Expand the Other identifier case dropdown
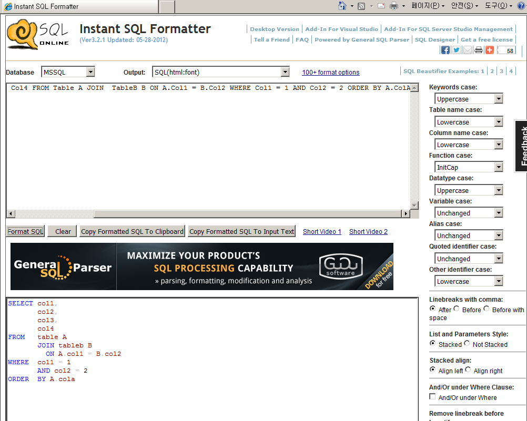The image size is (527, 421). pyautogui.click(x=469, y=281)
